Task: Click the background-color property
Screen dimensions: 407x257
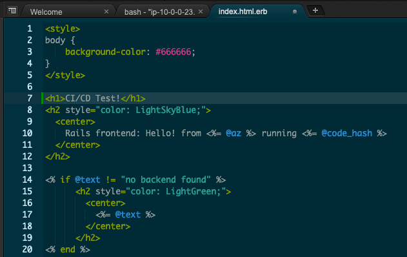Action: point(105,52)
